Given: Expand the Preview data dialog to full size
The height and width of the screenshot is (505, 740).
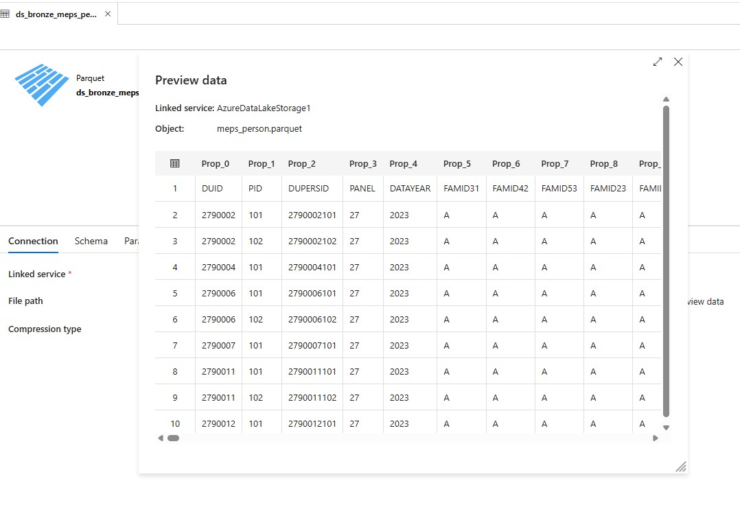Looking at the screenshot, I should (658, 62).
